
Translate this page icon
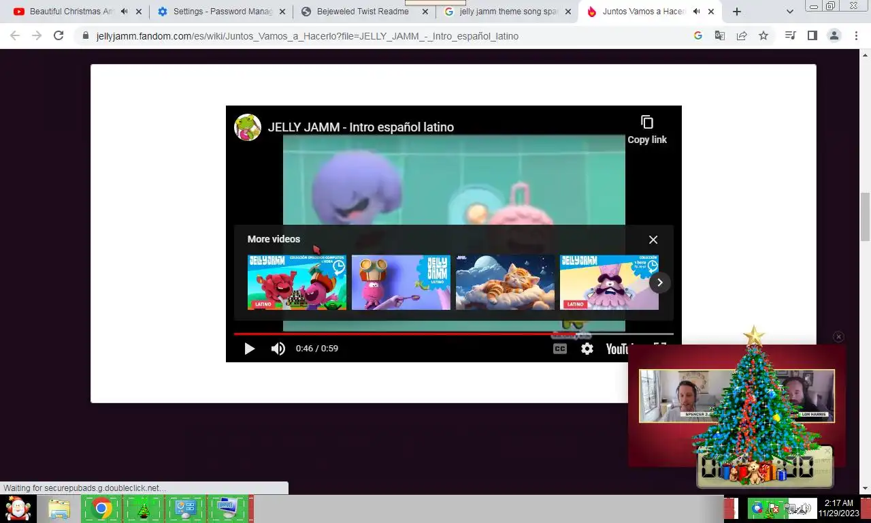720,35
